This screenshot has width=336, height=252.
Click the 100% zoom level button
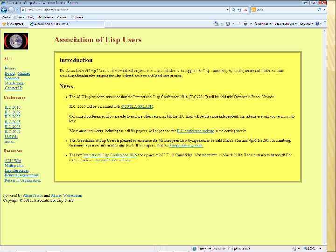click(x=310, y=249)
